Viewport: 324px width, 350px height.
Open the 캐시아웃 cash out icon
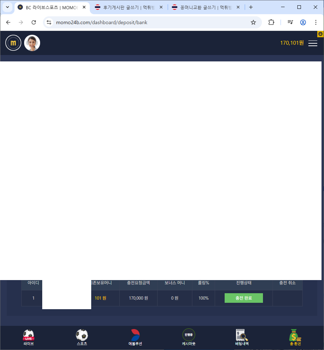pyautogui.click(x=188, y=337)
